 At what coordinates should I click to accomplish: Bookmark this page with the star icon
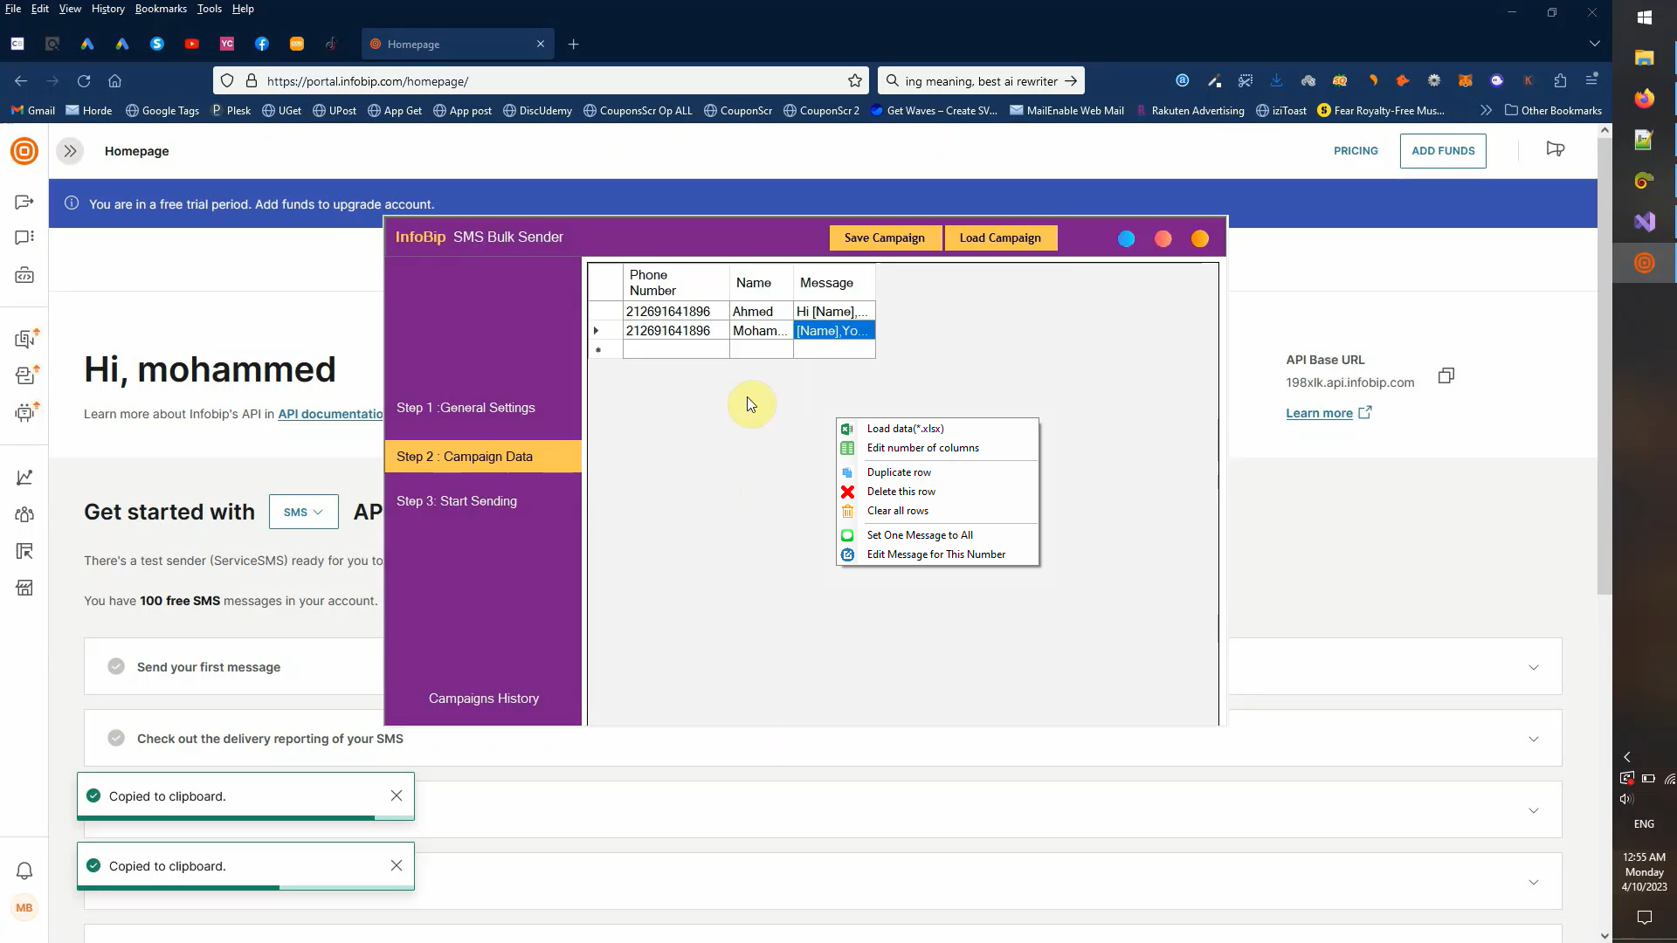click(854, 81)
